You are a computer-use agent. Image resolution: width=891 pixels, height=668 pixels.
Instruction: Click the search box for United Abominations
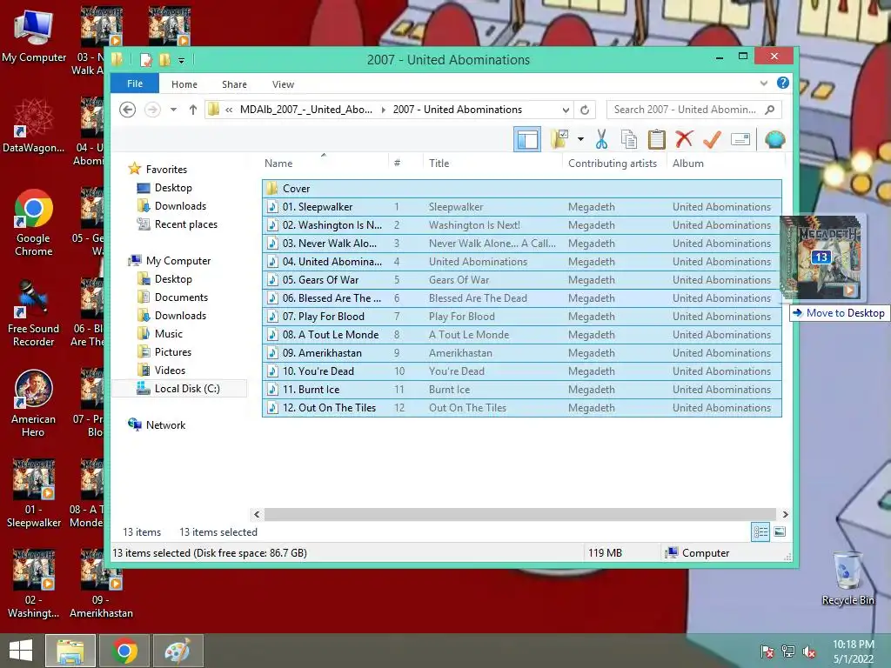pos(693,109)
